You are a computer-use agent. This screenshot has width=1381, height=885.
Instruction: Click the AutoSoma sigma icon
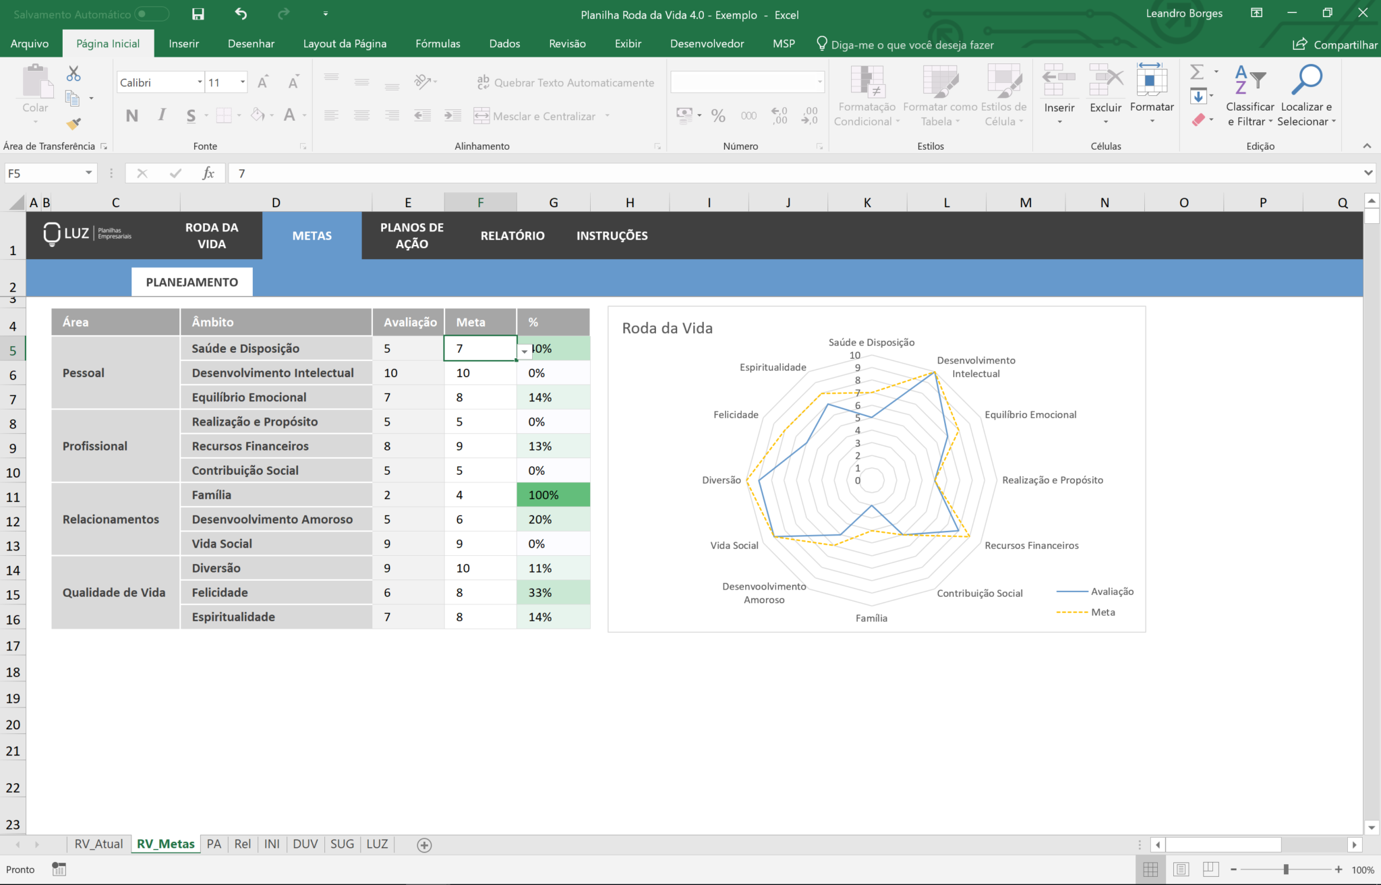coord(1197,73)
